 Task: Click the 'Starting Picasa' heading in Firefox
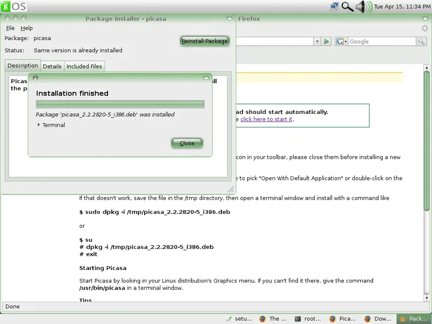click(103, 268)
